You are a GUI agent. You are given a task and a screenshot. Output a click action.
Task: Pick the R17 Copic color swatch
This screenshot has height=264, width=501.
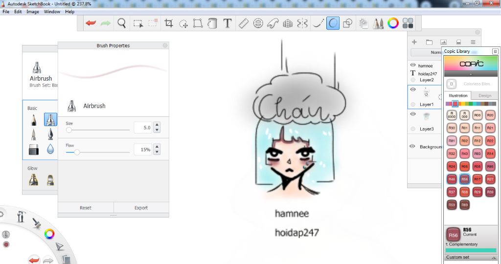(478, 179)
